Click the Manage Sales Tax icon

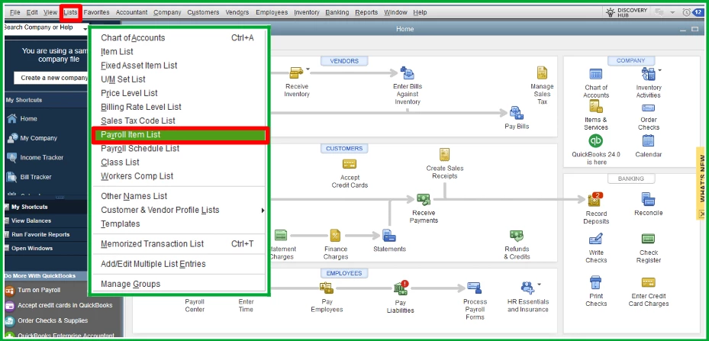(542, 72)
